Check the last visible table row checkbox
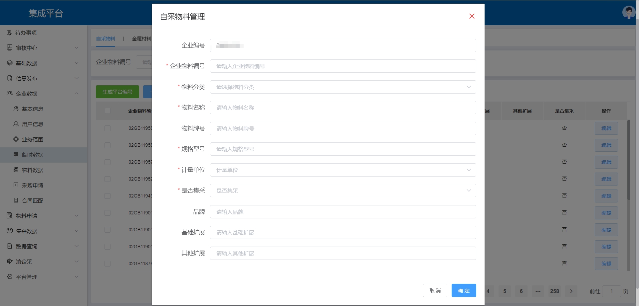 (107, 264)
